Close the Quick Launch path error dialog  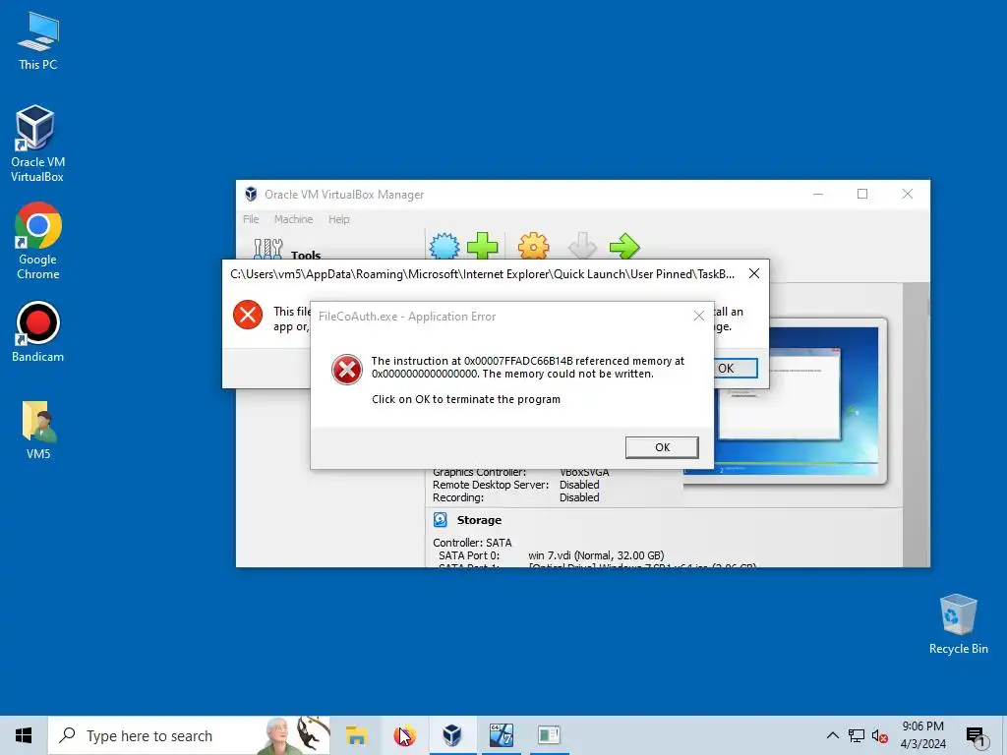(754, 273)
